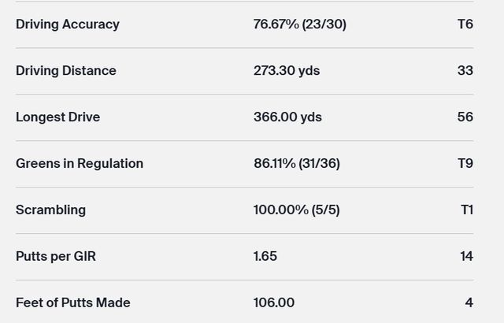The image size is (504, 323).
Task: Click rank 14 for Putts per GIR
Action: click(x=465, y=257)
